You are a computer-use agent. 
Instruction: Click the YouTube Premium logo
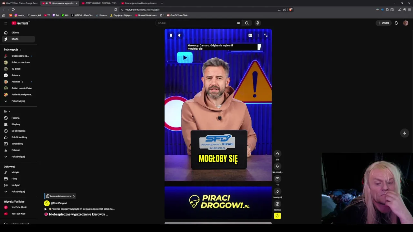pyautogui.click(x=20, y=23)
